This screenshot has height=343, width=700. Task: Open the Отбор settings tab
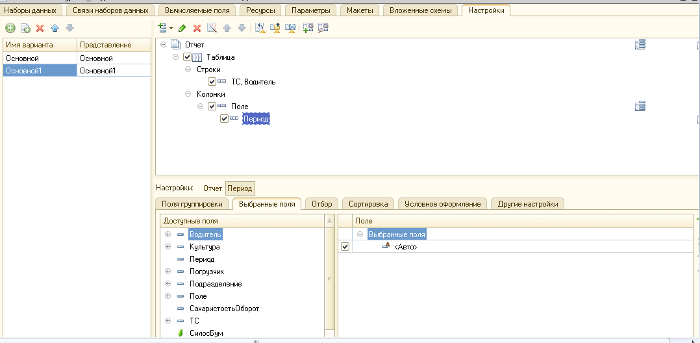pyautogui.click(x=321, y=204)
